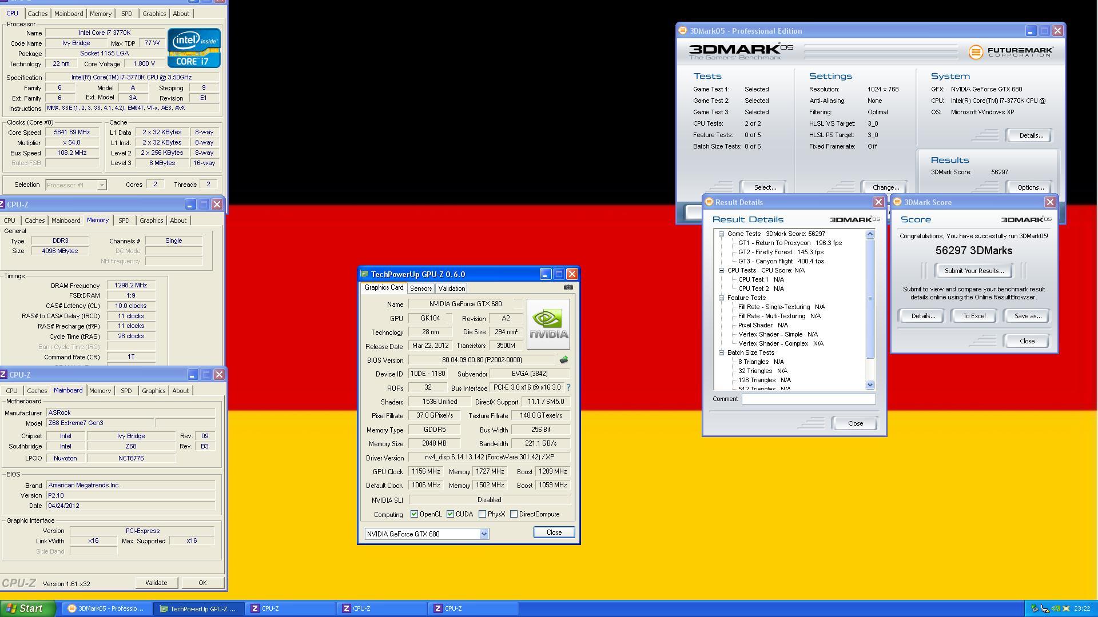Switch to the TechPowerUp GPU-Z taskbar button
The width and height of the screenshot is (1098, 617).
(x=198, y=608)
